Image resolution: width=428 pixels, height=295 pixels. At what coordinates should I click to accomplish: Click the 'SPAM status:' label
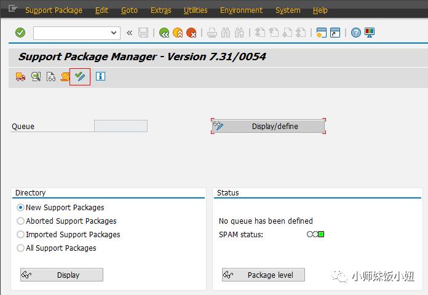click(x=241, y=234)
